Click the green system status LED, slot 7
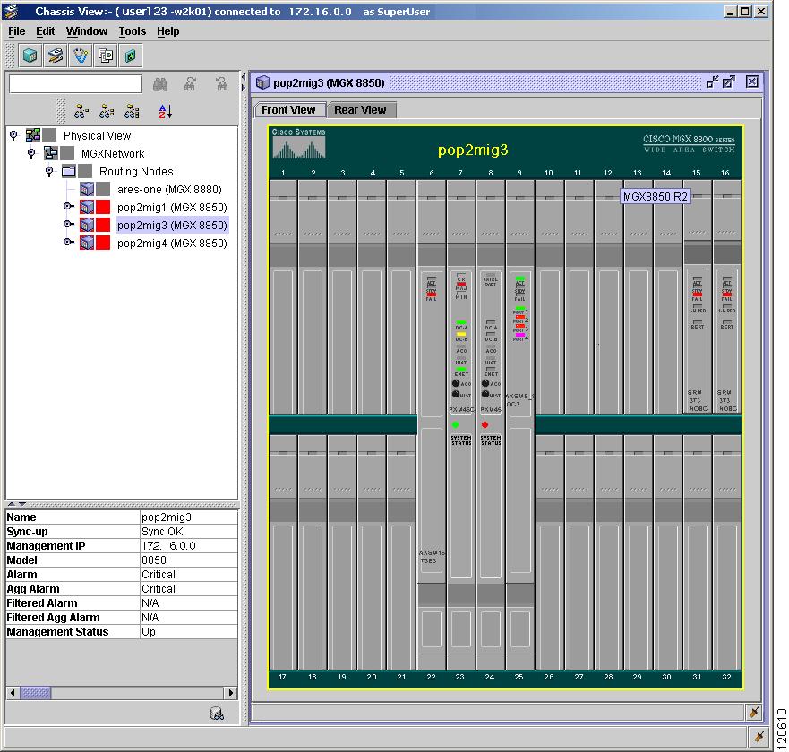 455,425
